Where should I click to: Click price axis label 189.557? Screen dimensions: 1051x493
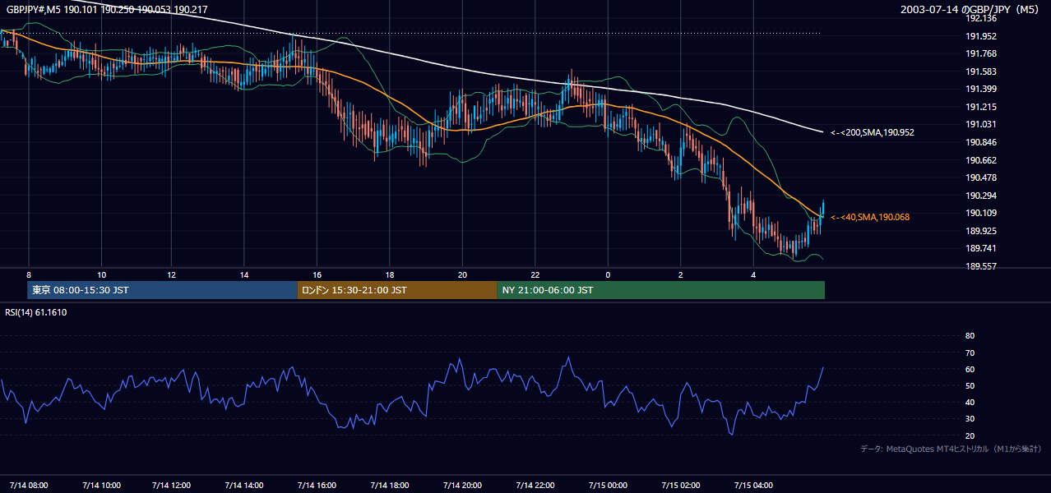pos(981,266)
